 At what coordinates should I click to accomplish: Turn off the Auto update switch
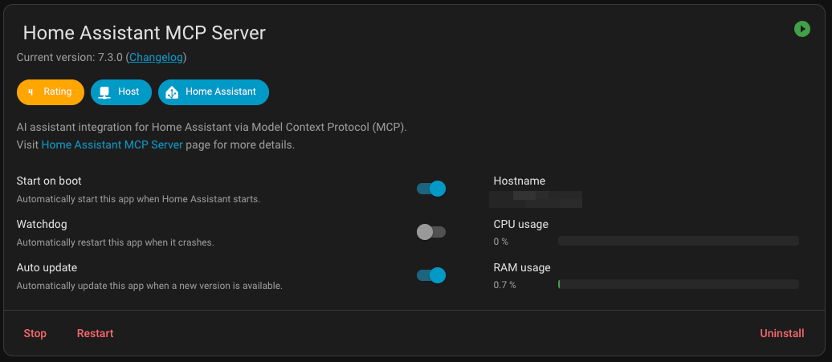pos(430,275)
